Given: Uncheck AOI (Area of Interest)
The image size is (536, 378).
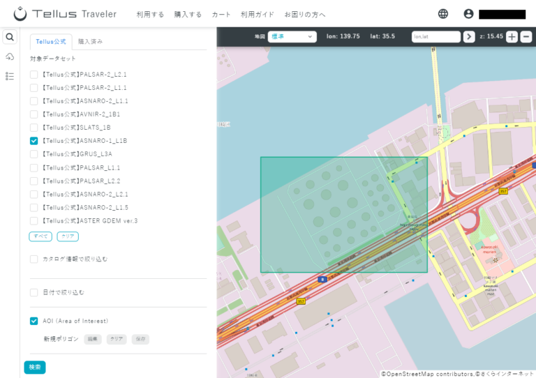Looking at the screenshot, I should pyautogui.click(x=33, y=321).
